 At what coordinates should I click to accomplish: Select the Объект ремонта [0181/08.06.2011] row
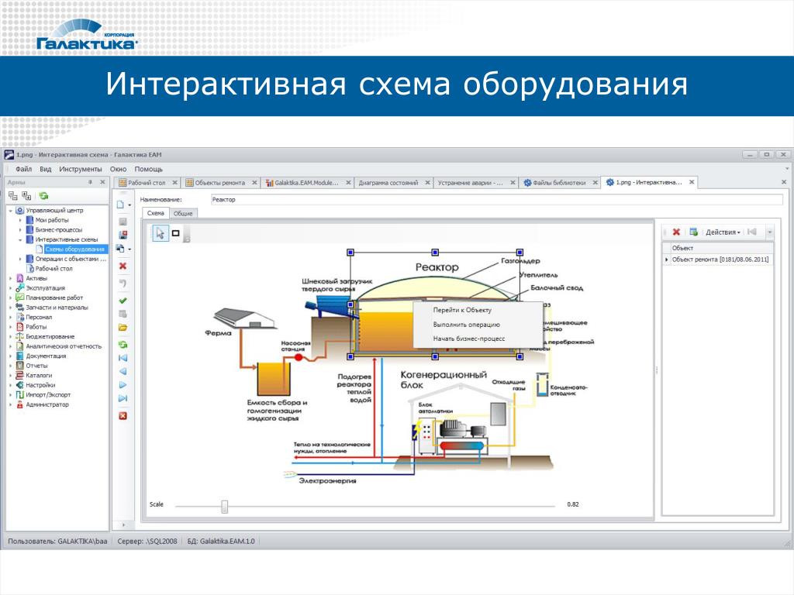718,260
